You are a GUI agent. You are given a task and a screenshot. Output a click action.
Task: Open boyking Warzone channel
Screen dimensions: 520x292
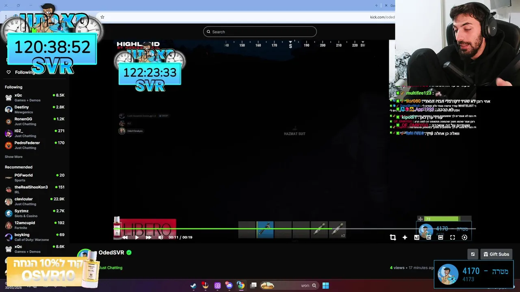click(x=35, y=237)
